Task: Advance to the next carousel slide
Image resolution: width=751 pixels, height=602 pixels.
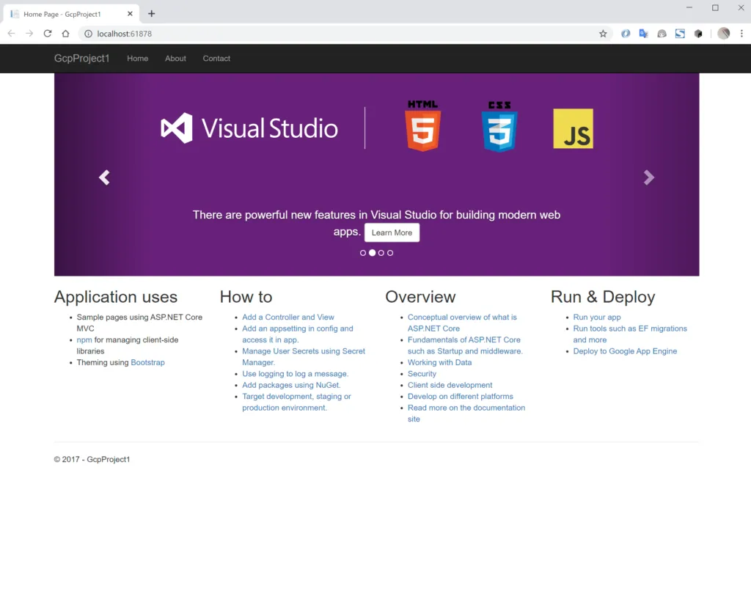Action: point(648,177)
